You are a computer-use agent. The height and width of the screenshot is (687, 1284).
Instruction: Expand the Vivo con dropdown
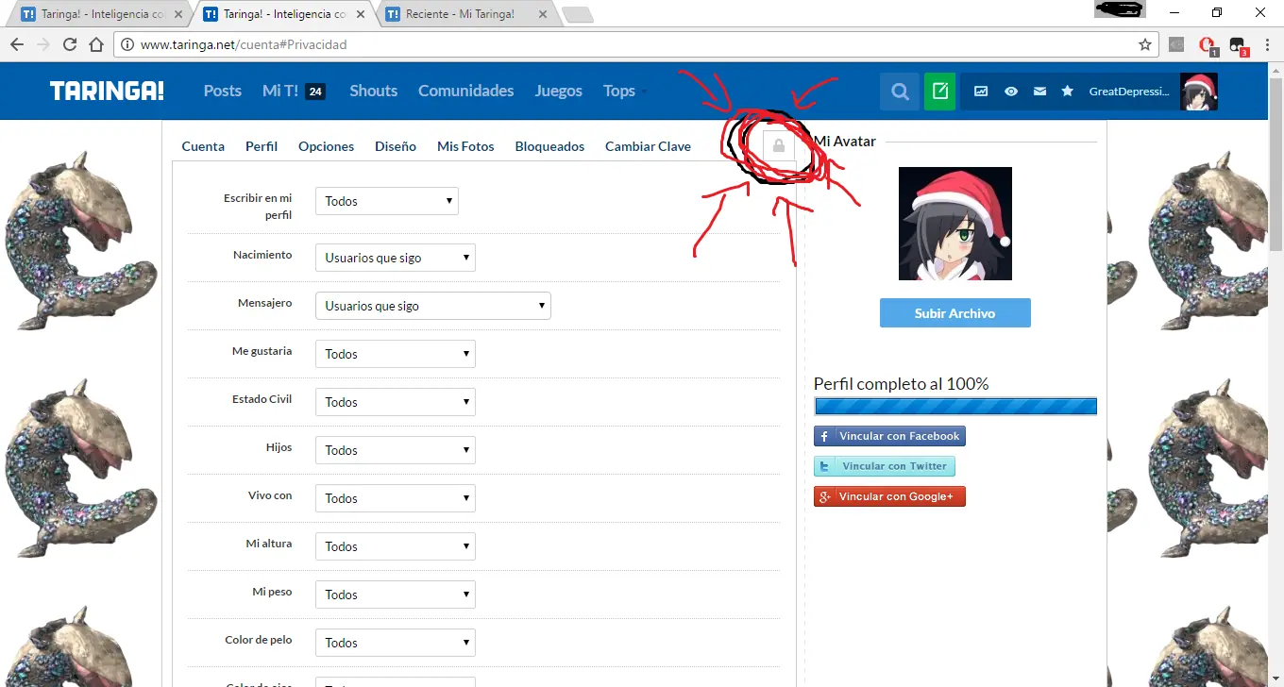pyautogui.click(x=396, y=498)
